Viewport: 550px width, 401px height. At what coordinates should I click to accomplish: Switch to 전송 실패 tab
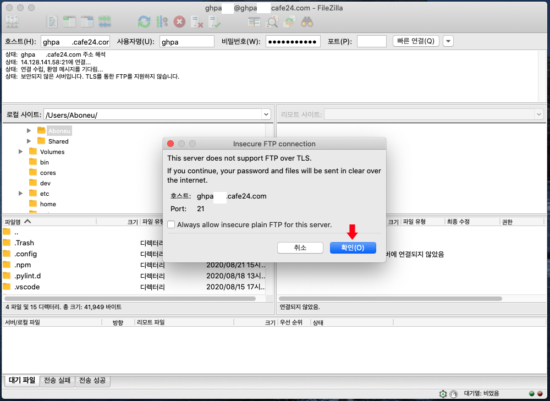click(57, 380)
